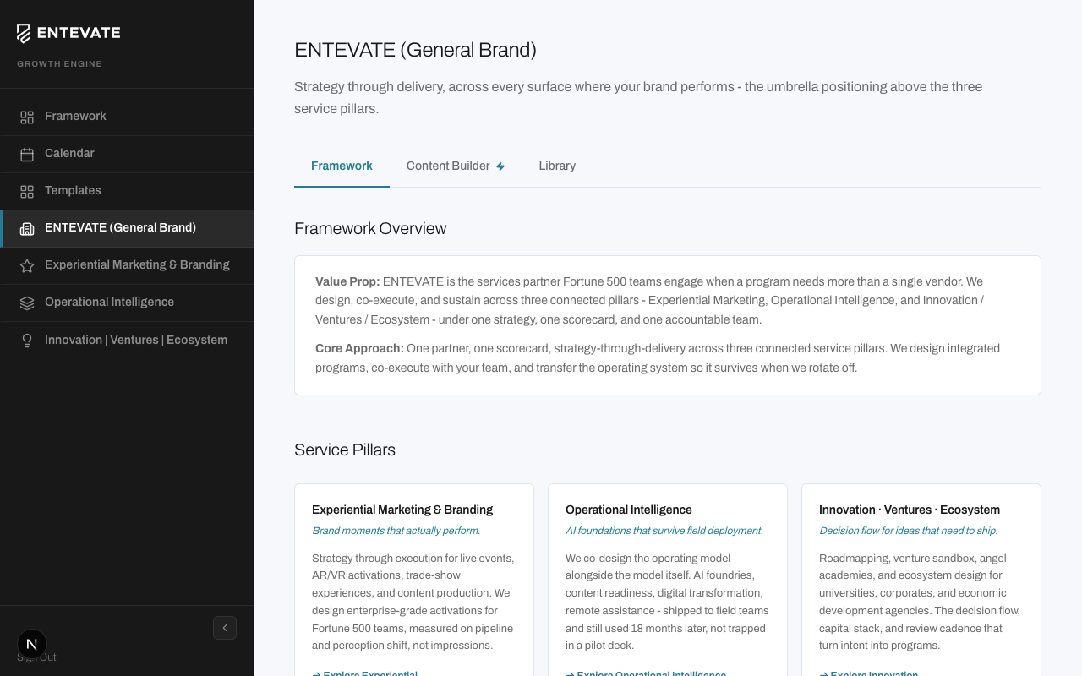Open Framework via its sidebar grid icon

coord(27,117)
